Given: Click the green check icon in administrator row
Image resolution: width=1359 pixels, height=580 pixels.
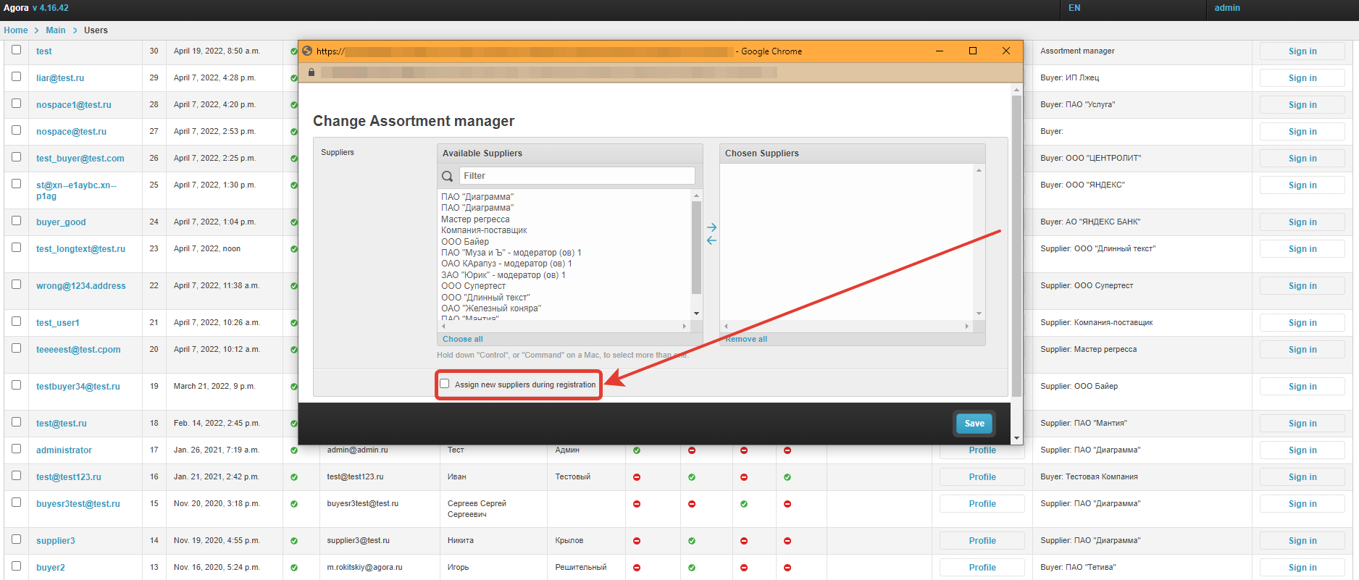Looking at the screenshot, I should point(294,450).
